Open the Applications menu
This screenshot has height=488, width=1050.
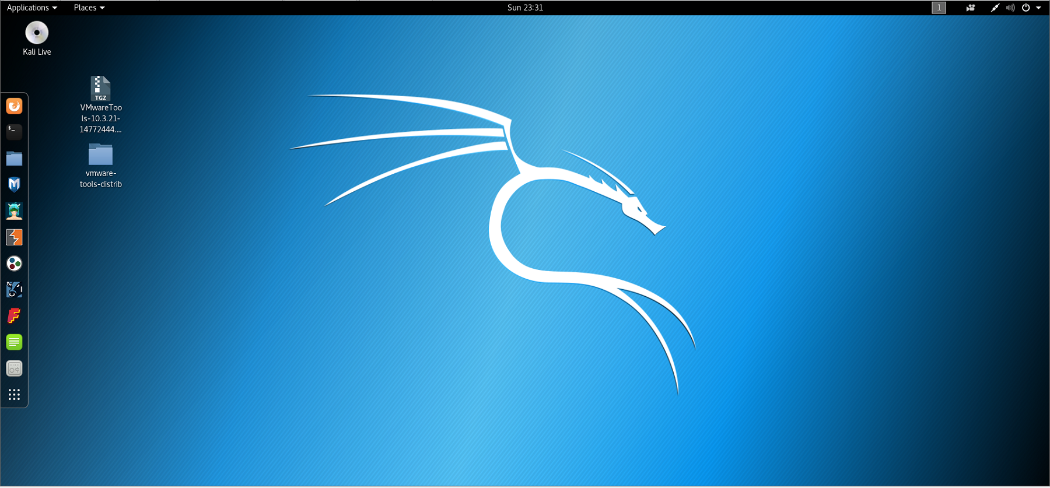(x=32, y=8)
